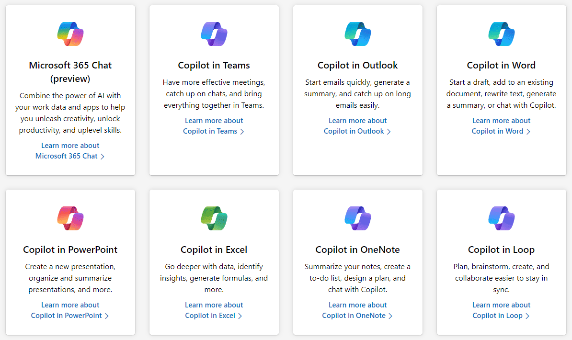
Task: Click the Copilot in Outlook logo icon
Action: 358,34
